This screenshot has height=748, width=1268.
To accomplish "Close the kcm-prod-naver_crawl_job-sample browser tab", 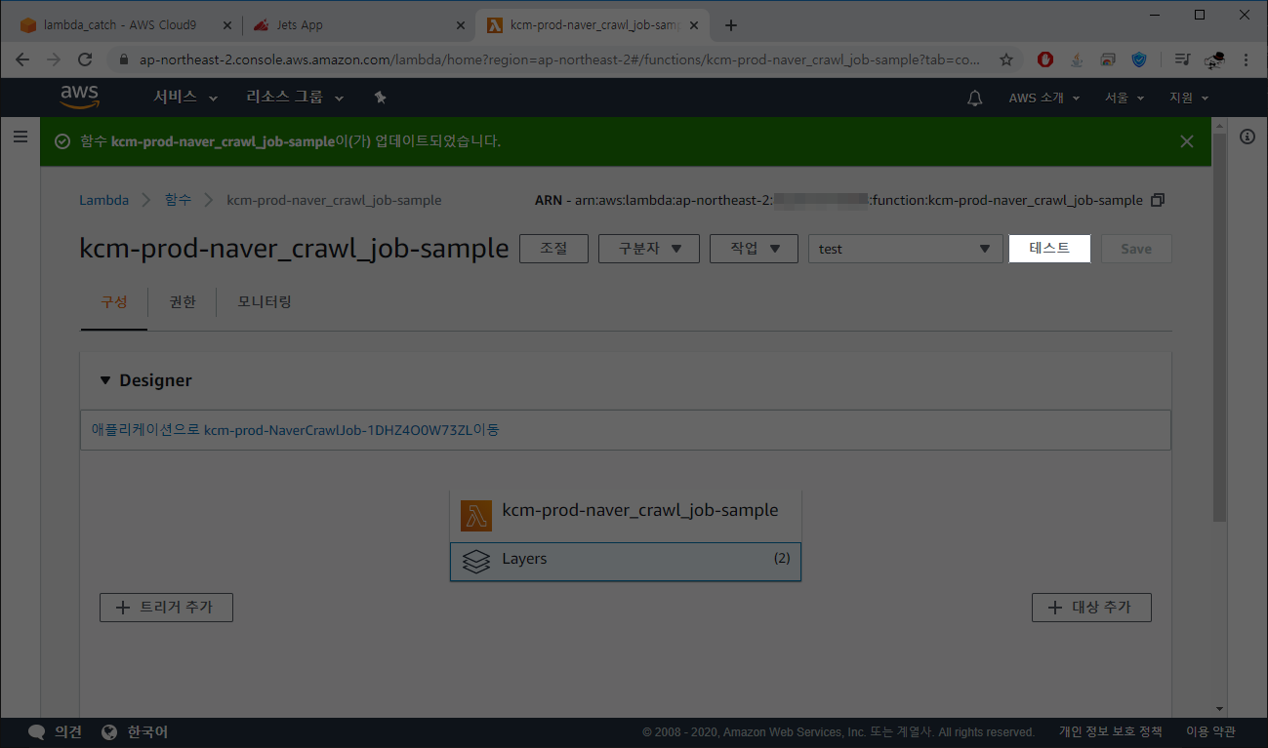I will pos(695,25).
